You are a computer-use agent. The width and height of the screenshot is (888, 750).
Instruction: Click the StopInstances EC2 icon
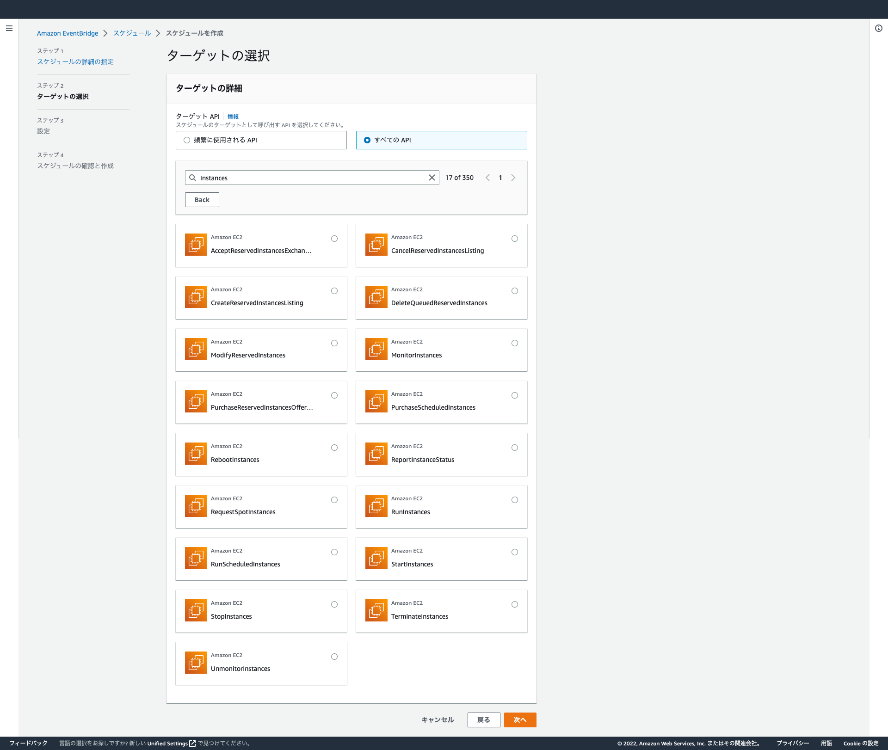coord(196,610)
